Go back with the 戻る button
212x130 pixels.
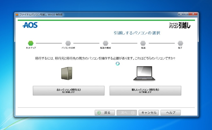pyautogui.click(x=104, y=113)
